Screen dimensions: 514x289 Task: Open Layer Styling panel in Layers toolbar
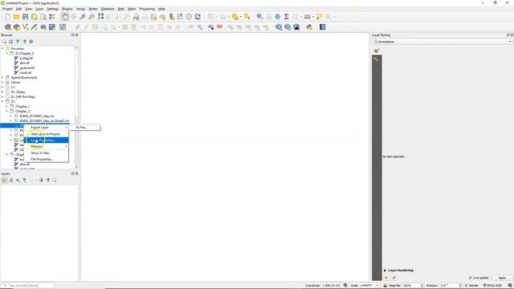coord(4,180)
